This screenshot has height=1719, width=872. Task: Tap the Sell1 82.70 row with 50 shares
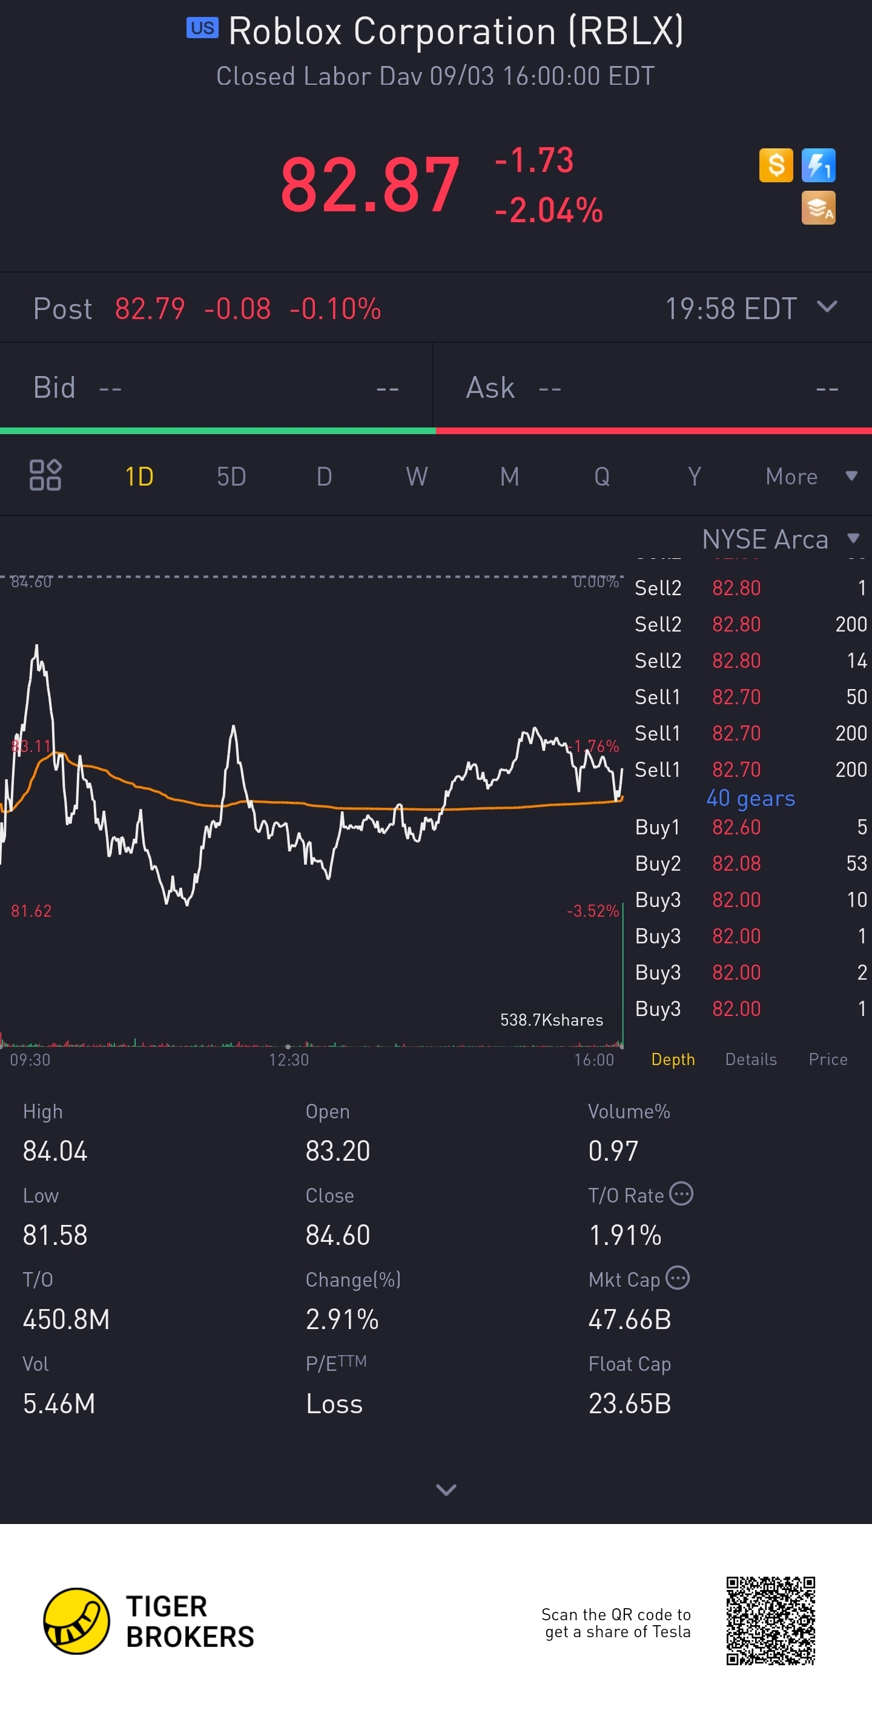click(x=750, y=697)
